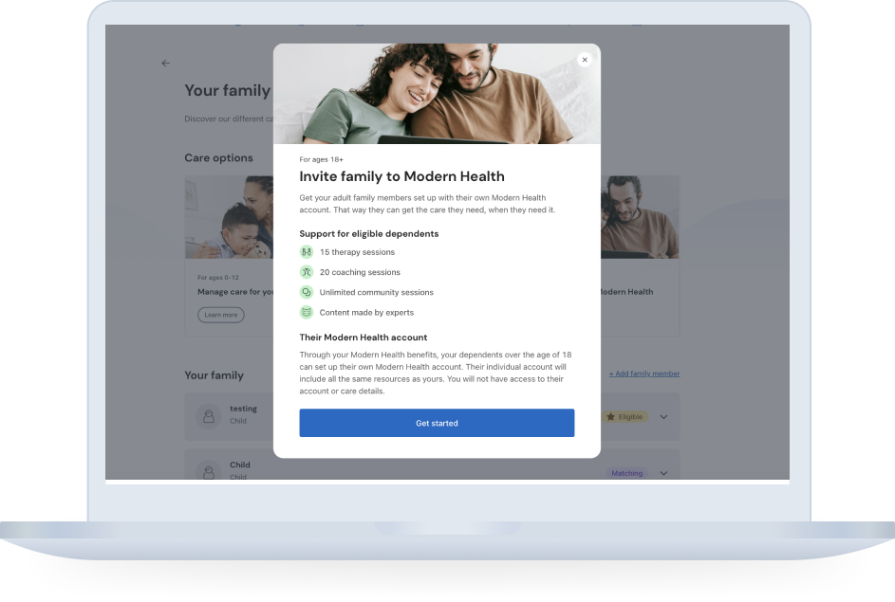Viewport: 895px width, 602px height.
Task: Click the second Child avatar icon
Action: pos(209,472)
